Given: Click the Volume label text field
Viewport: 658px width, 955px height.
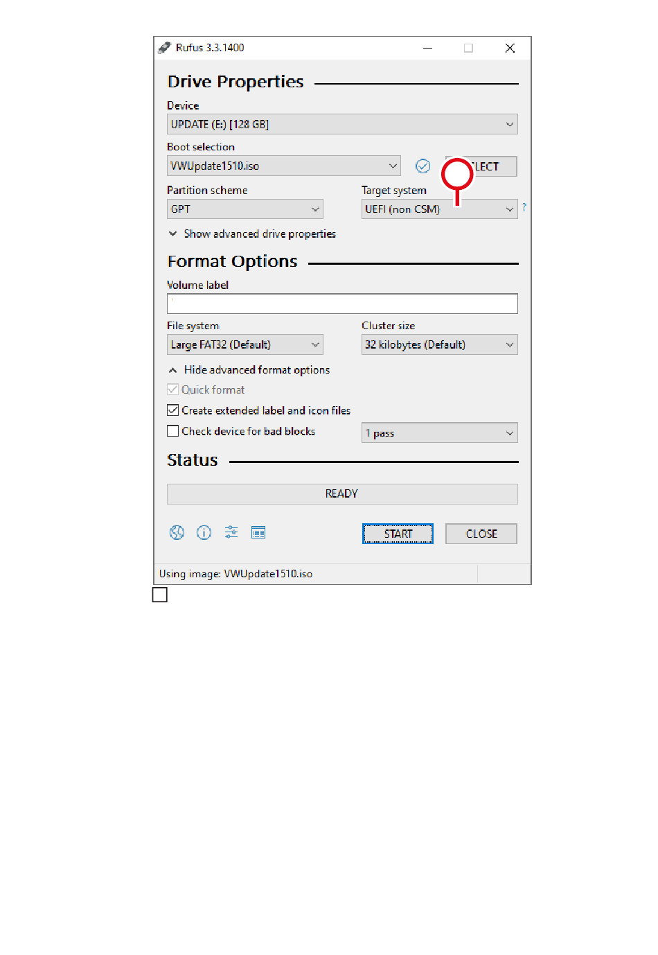Looking at the screenshot, I should point(342,304).
